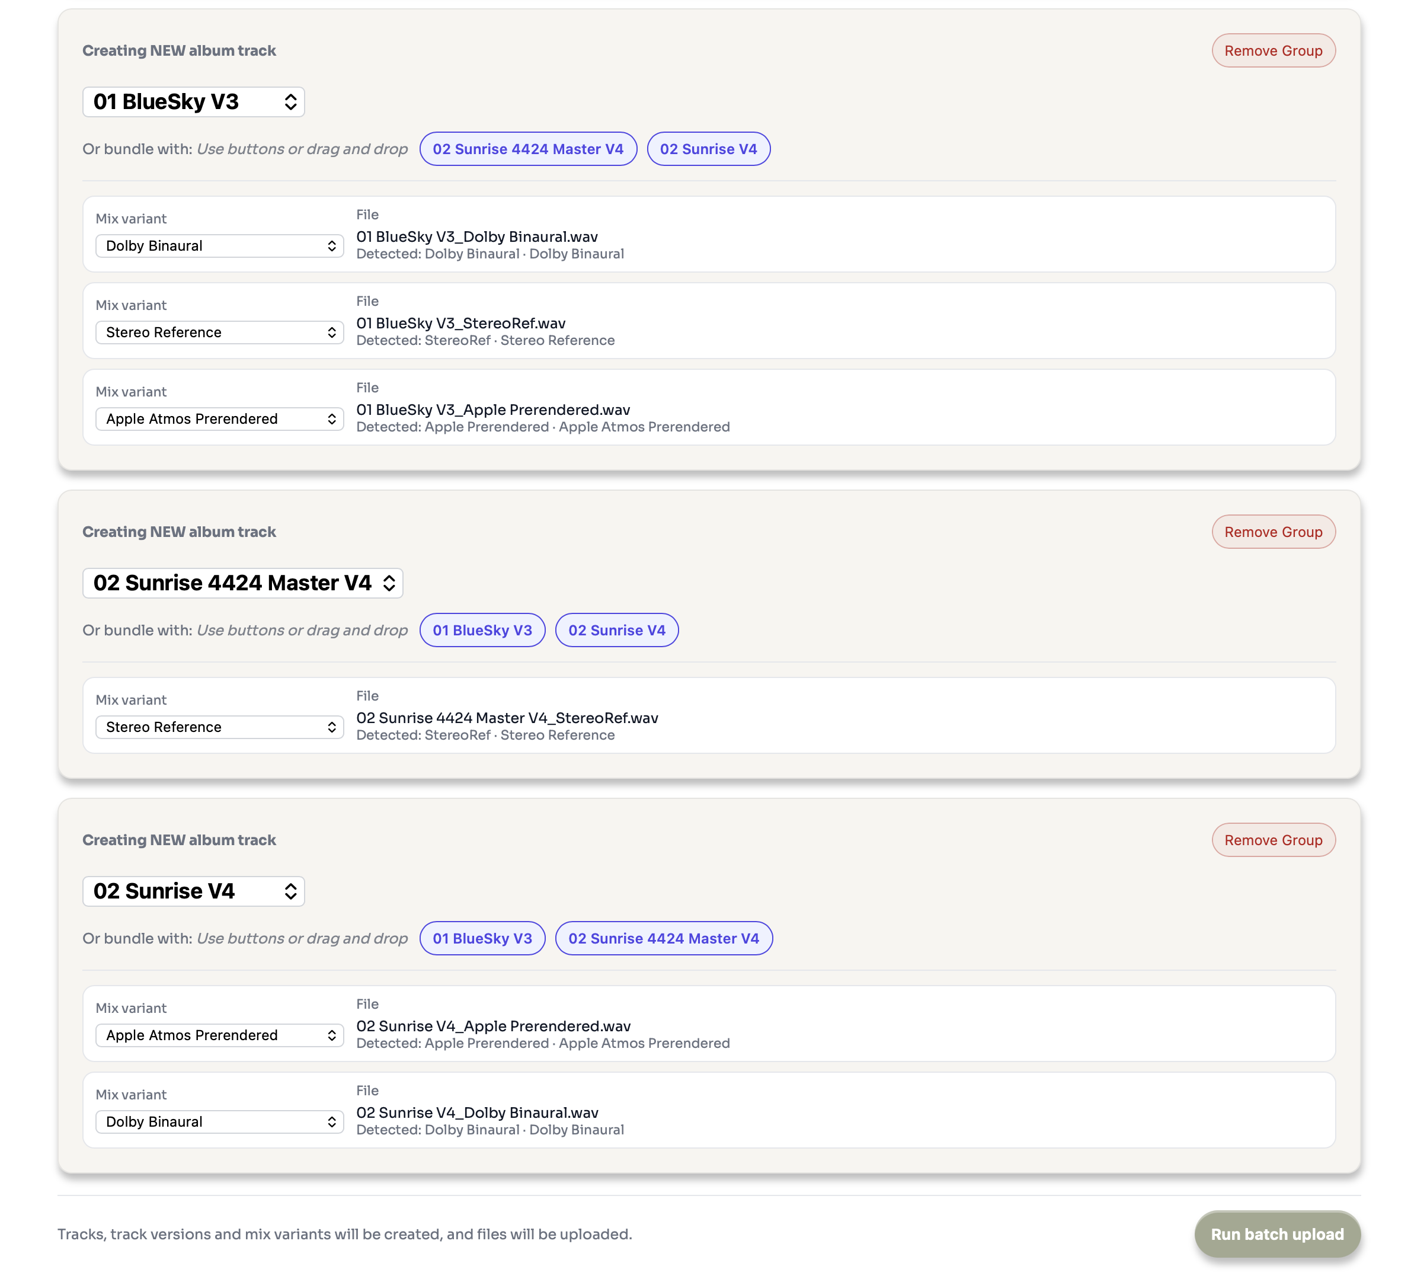
Task: Bundle Sunrise V4 group with 02 Sunrise 4424 Master V4
Action: point(663,938)
